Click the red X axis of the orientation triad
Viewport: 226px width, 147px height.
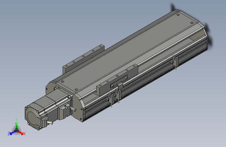point(20,132)
